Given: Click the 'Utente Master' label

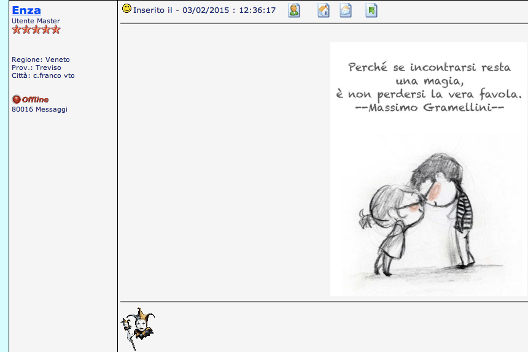Looking at the screenshot, I should (x=36, y=21).
